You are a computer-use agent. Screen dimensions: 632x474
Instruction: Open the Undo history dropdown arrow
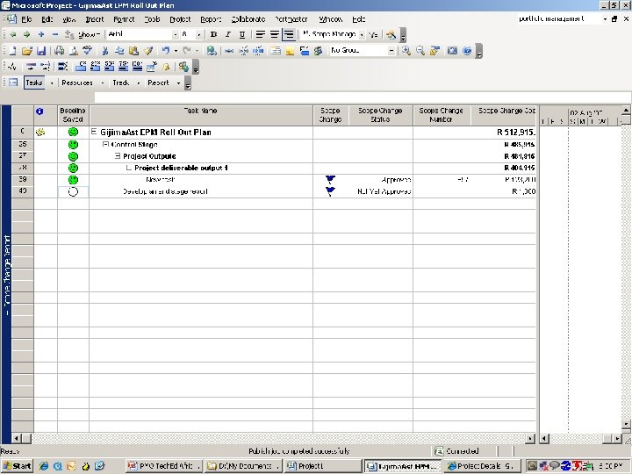pos(176,51)
